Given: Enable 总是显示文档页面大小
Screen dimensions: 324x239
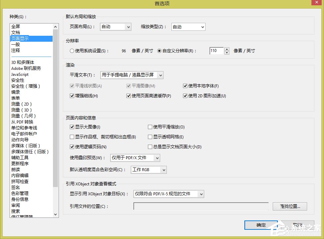Looking at the screenshot, I should point(150,147).
